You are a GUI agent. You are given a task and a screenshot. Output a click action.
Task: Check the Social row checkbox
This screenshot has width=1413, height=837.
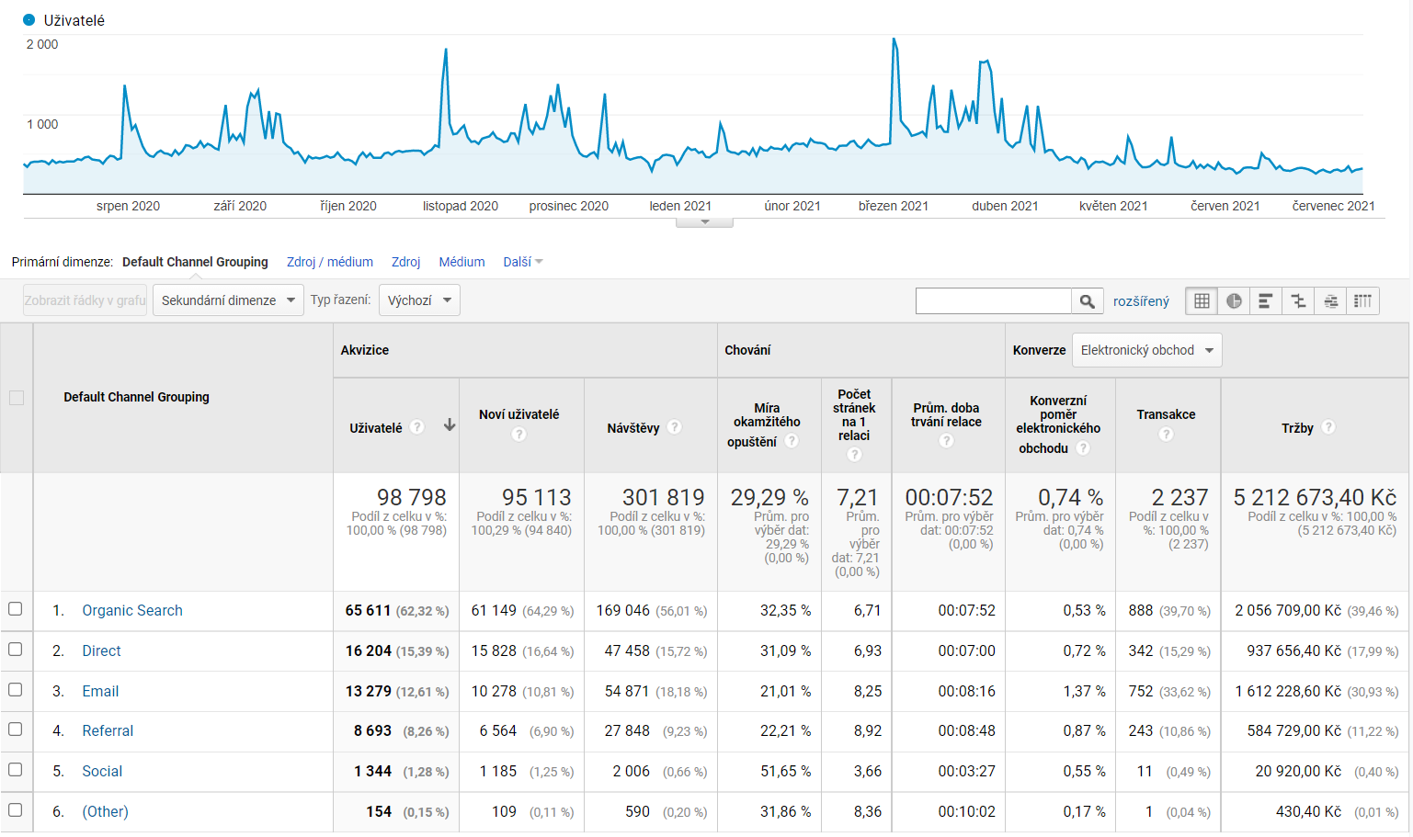15,769
